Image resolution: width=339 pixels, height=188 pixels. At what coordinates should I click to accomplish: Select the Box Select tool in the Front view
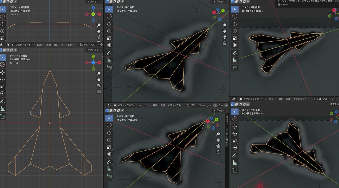point(3,9)
